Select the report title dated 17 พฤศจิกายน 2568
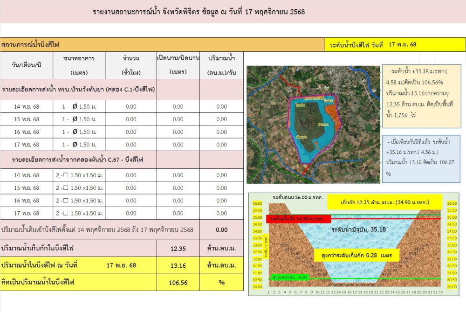Image resolution: width=466 pixels, height=312 pixels. (x=199, y=11)
